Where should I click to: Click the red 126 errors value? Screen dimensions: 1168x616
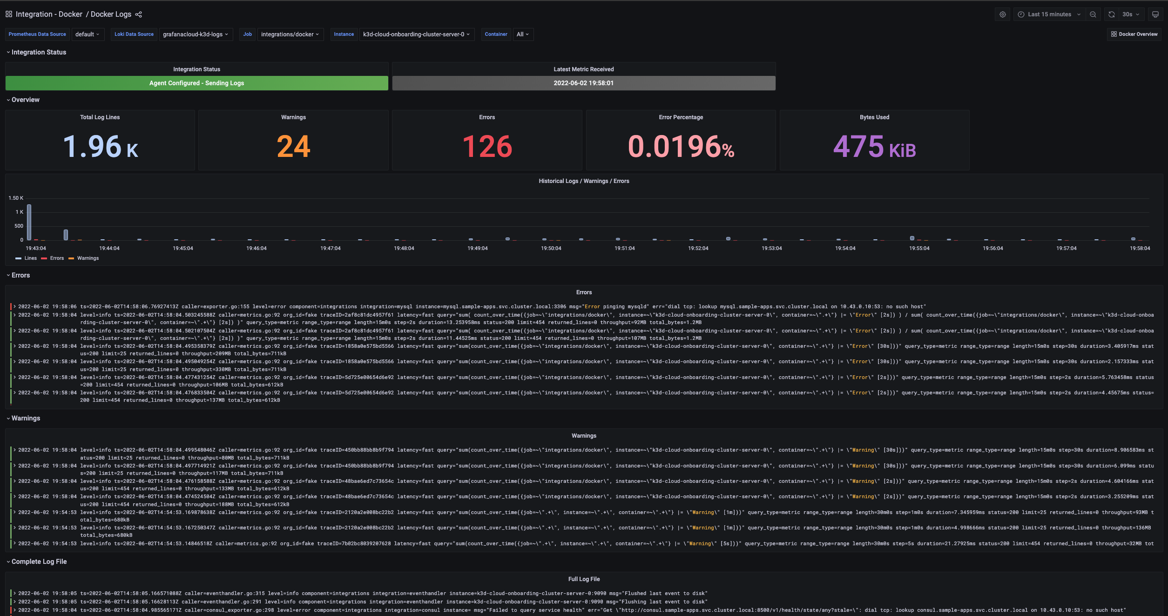click(487, 147)
